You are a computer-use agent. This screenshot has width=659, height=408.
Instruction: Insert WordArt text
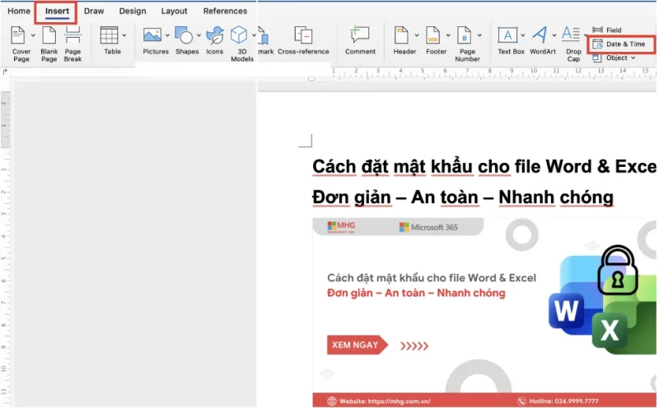542,40
